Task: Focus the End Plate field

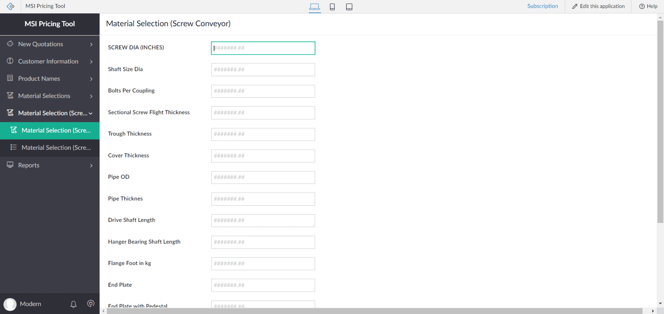Action: click(263, 285)
